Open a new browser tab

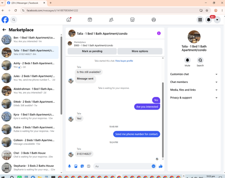[x=50, y=3]
